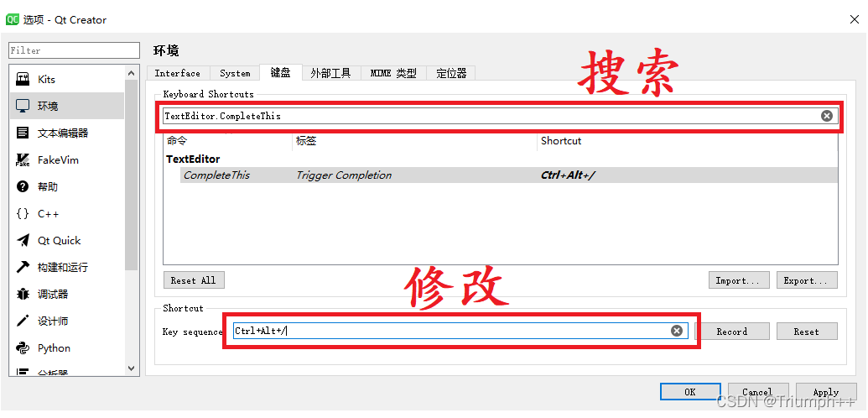Image resolution: width=868 pixels, height=418 pixels.
Task: Click the OK button
Action: [x=689, y=392]
